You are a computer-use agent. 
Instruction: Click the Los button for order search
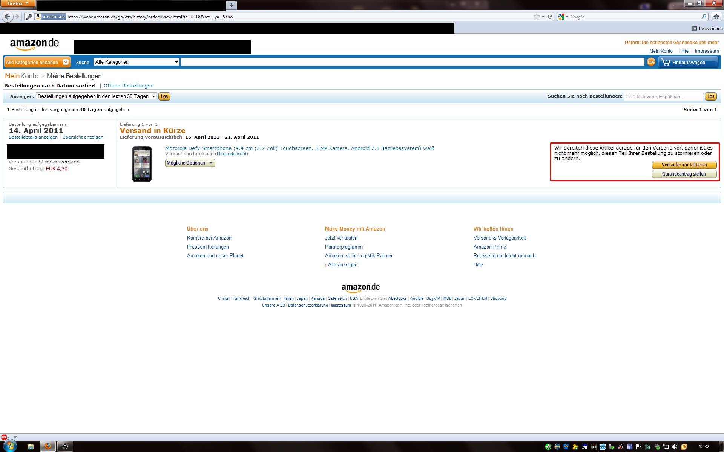click(x=711, y=96)
